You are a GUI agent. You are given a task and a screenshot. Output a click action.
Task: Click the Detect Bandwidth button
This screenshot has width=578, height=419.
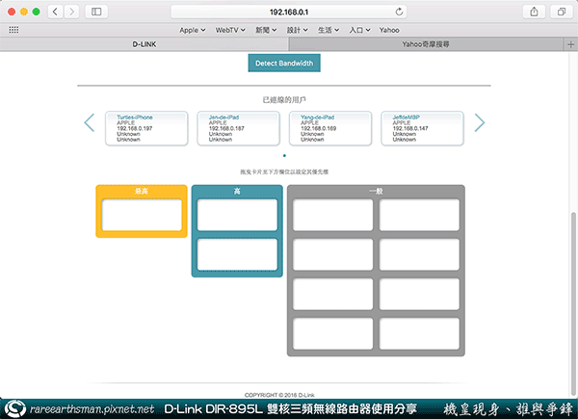[284, 63]
